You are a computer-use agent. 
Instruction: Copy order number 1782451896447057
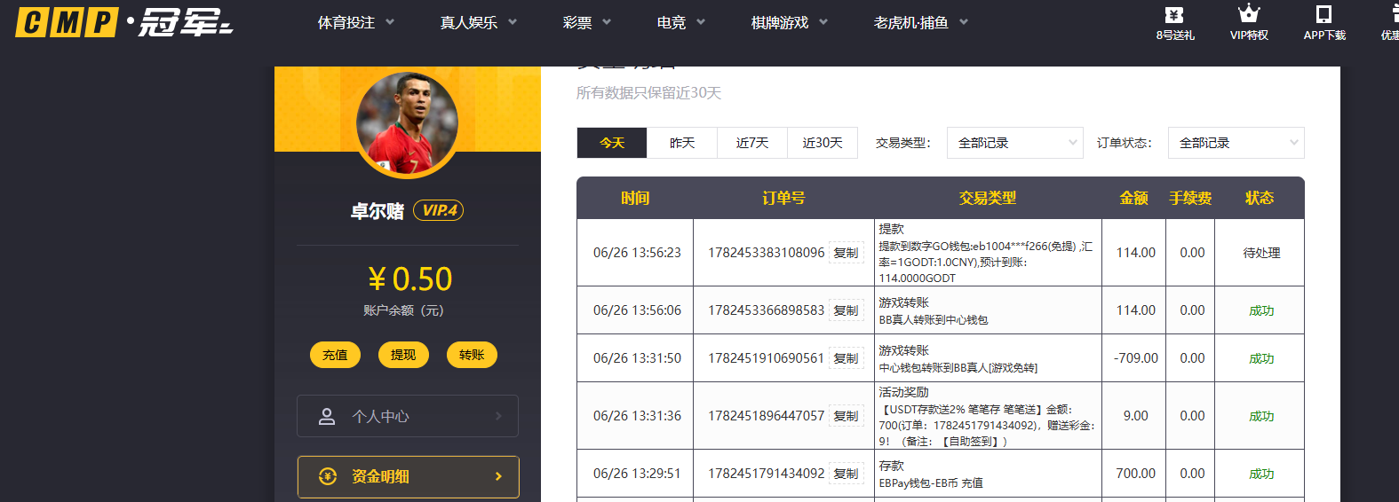pos(846,416)
